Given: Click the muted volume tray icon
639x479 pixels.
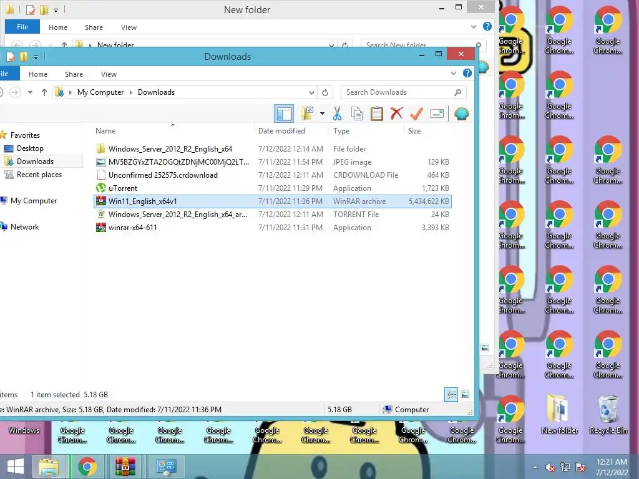Looking at the screenshot, I should click(x=550, y=467).
